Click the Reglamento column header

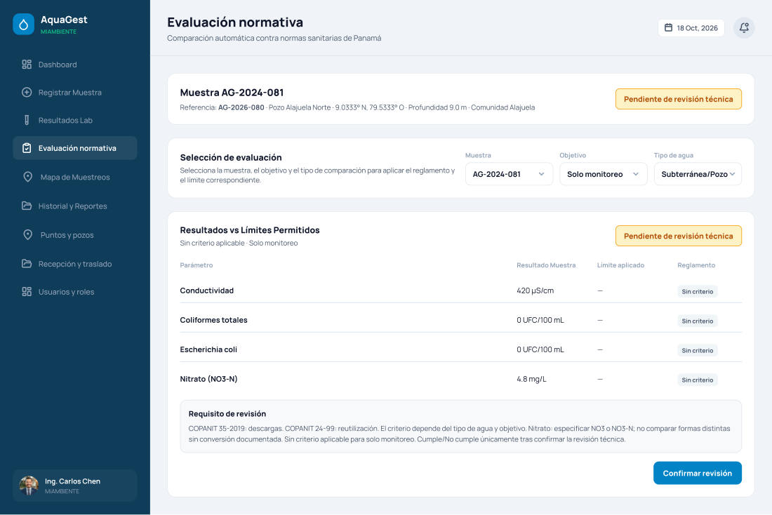tap(696, 265)
